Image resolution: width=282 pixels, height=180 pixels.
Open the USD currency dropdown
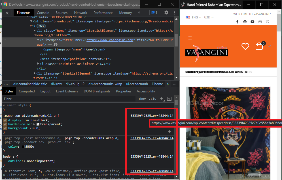209,18
